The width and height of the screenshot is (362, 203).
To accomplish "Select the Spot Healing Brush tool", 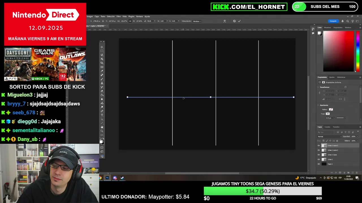I will point(102,75).
